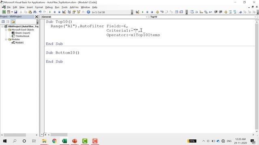
Task: Expand Debug toolbar overflow options arrow
Action: (x=187, y=12)
